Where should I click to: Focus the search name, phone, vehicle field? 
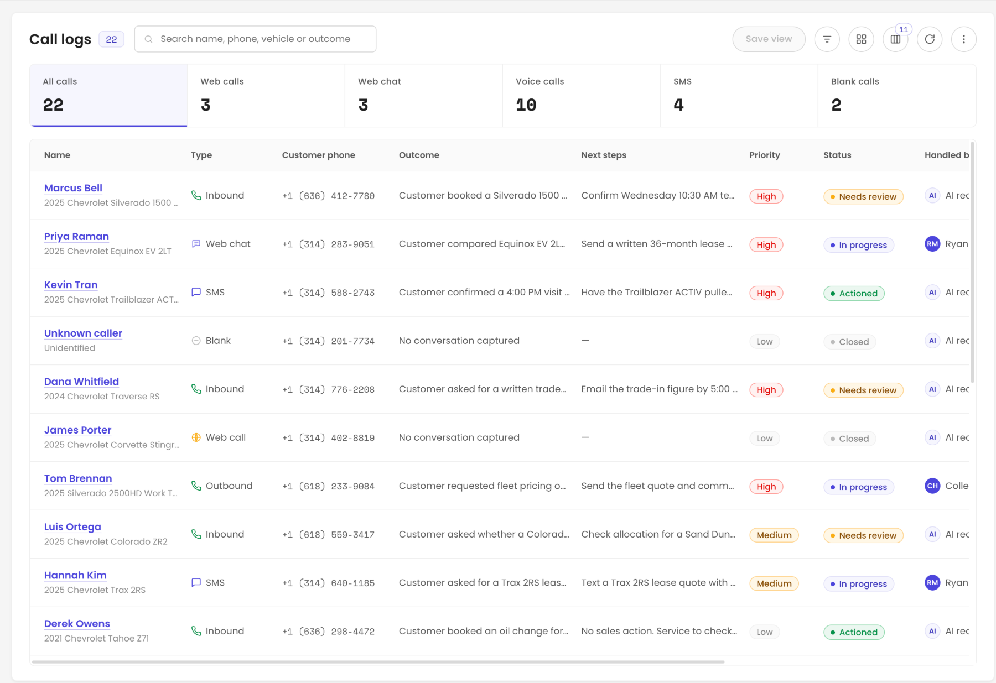255,39
